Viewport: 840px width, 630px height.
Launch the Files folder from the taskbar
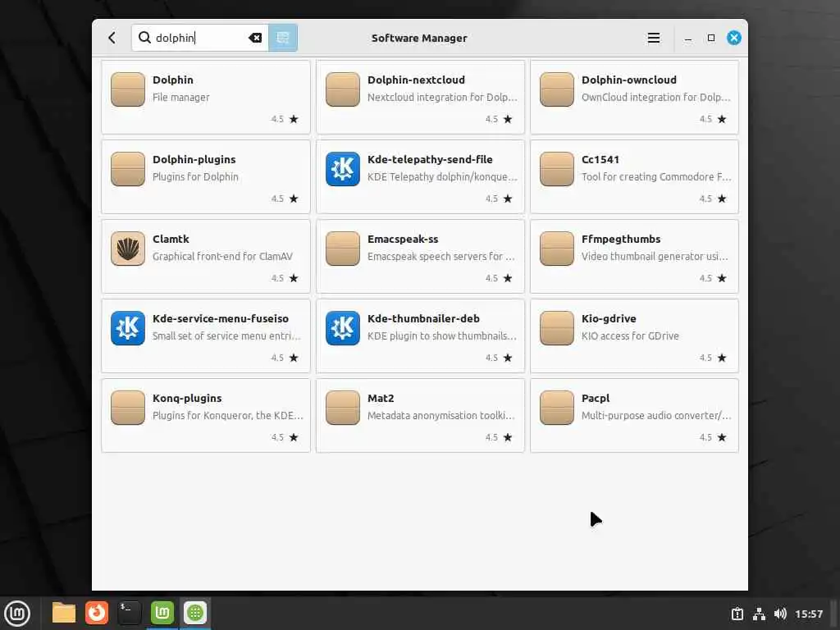tap(64, 613)
